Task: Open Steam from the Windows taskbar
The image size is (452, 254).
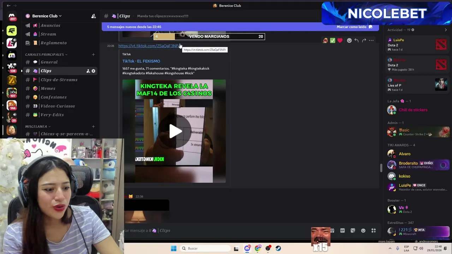Action: coord(278,248)
